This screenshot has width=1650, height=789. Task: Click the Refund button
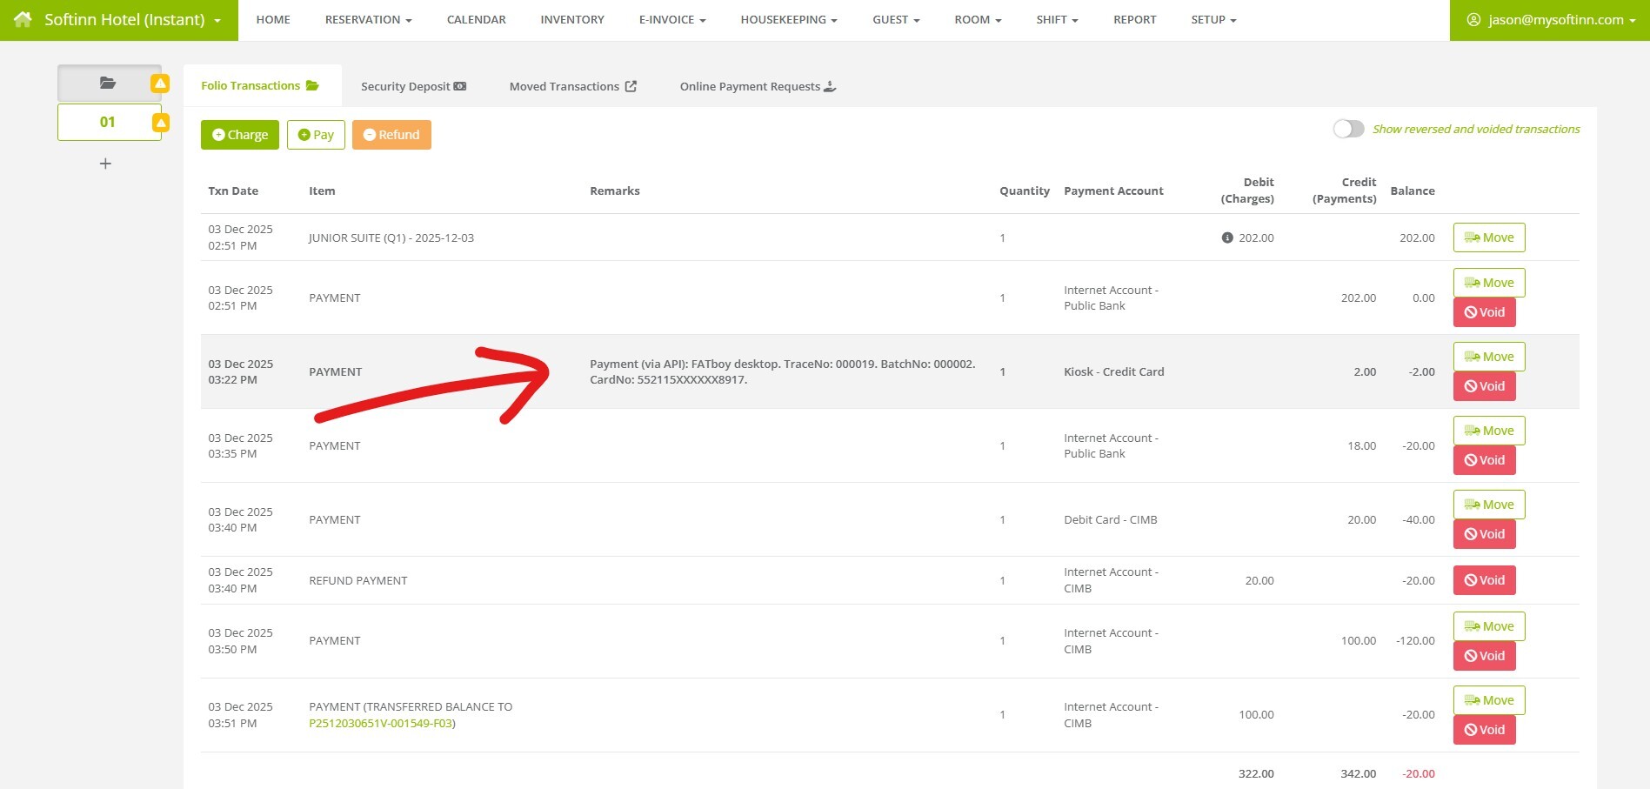click(x=391, y=134)
